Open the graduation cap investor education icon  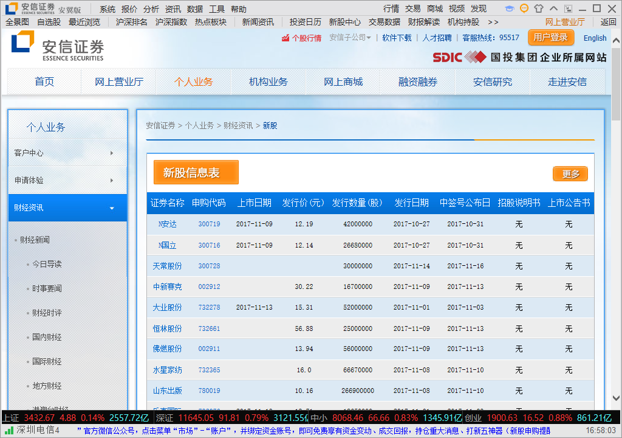tap(510, 9)
